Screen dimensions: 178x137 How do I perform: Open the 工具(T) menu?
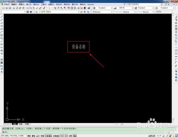click(43, 4)
